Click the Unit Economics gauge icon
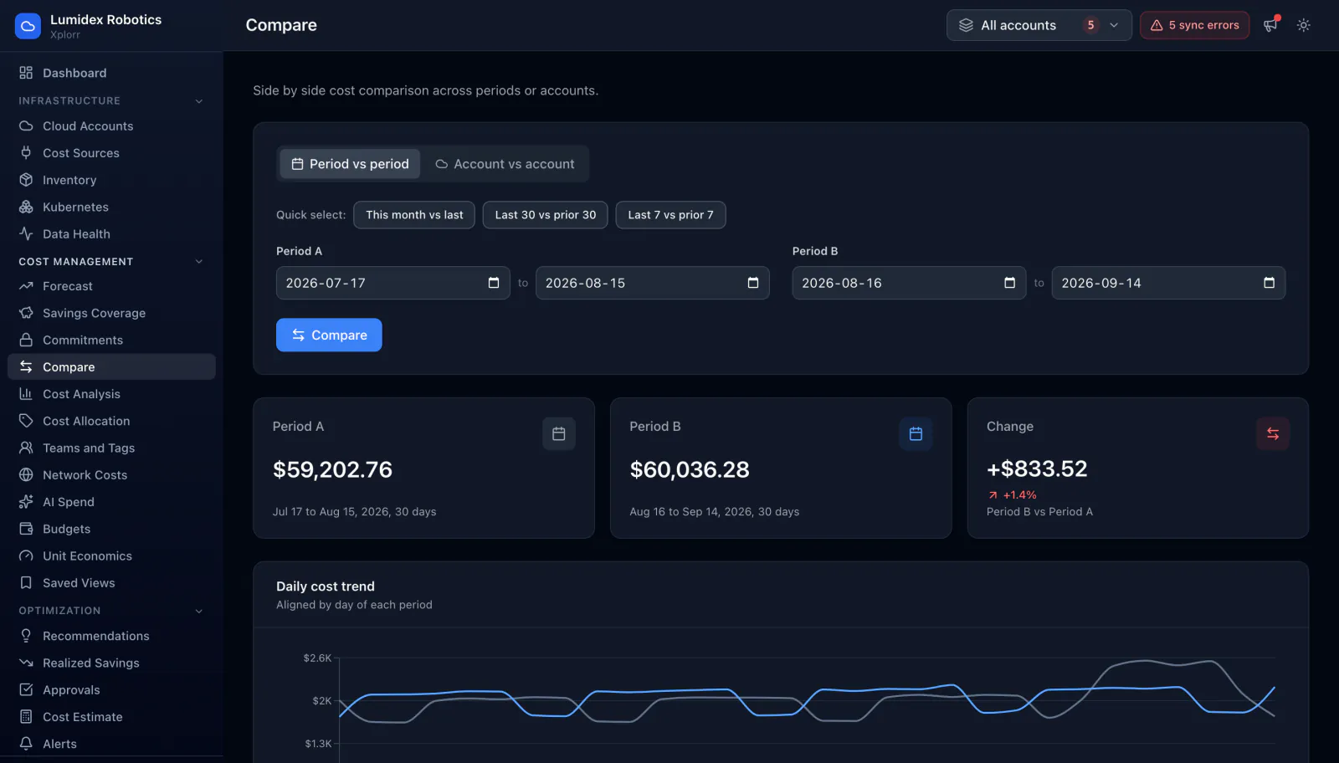The height and width of the screenshot is (763, 1339). pos(26,556)
